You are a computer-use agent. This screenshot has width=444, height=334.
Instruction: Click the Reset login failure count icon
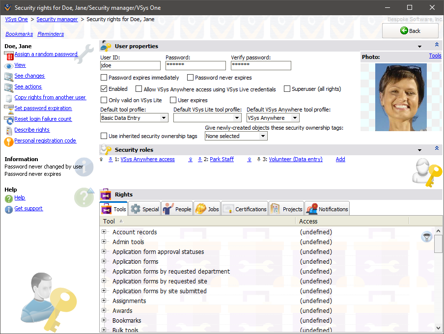pos(9,119)
